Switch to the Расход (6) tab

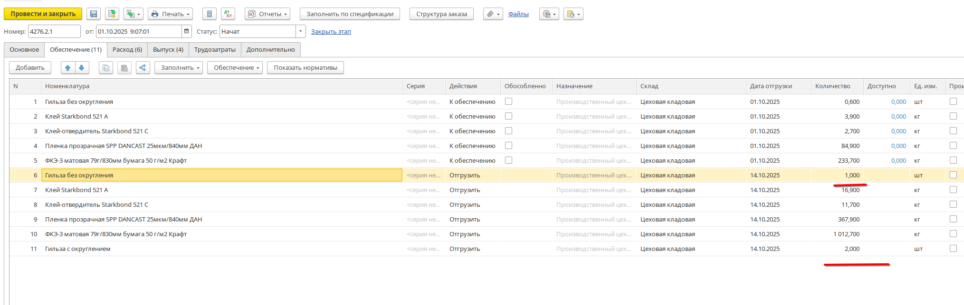coord(127,50)
